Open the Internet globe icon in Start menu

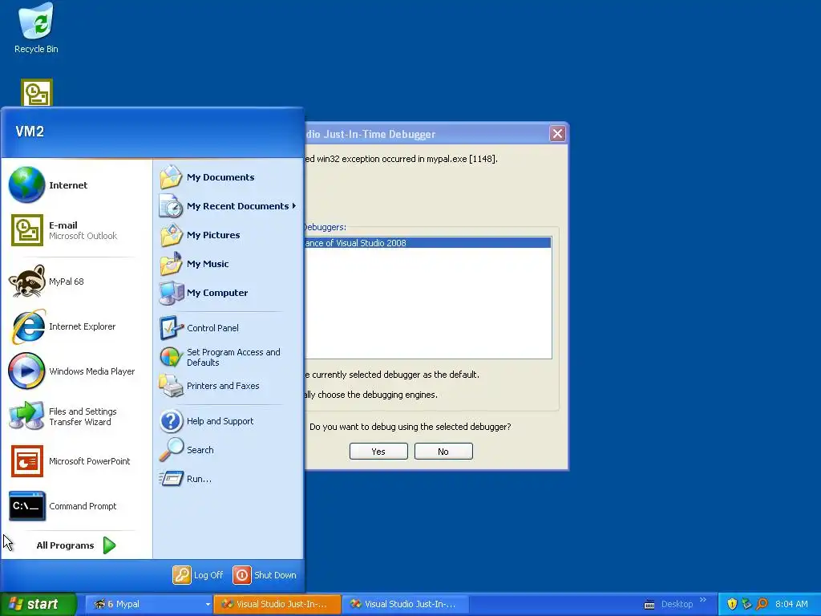point(26,185)
